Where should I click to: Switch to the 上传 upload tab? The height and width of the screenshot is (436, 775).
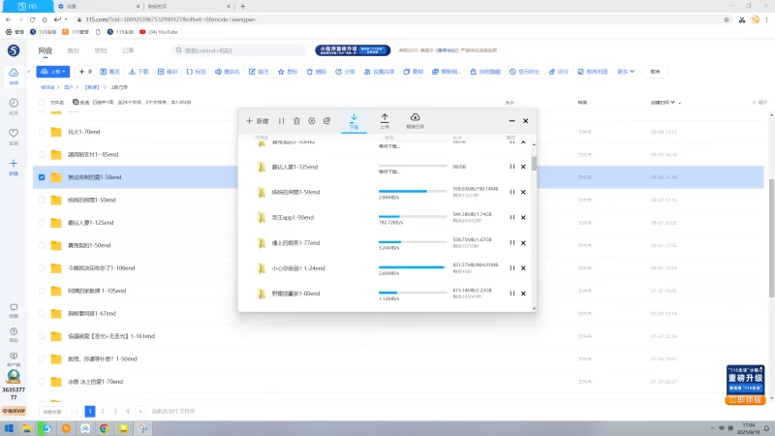click(x=385, y=120)
